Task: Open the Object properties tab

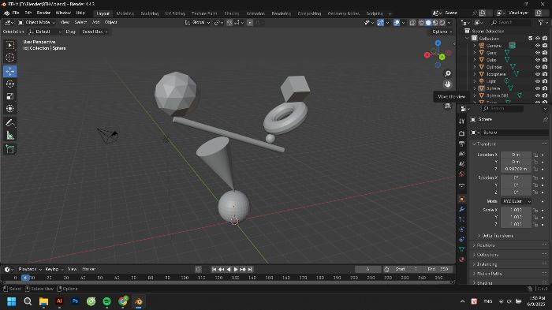Action: (462, 200)
